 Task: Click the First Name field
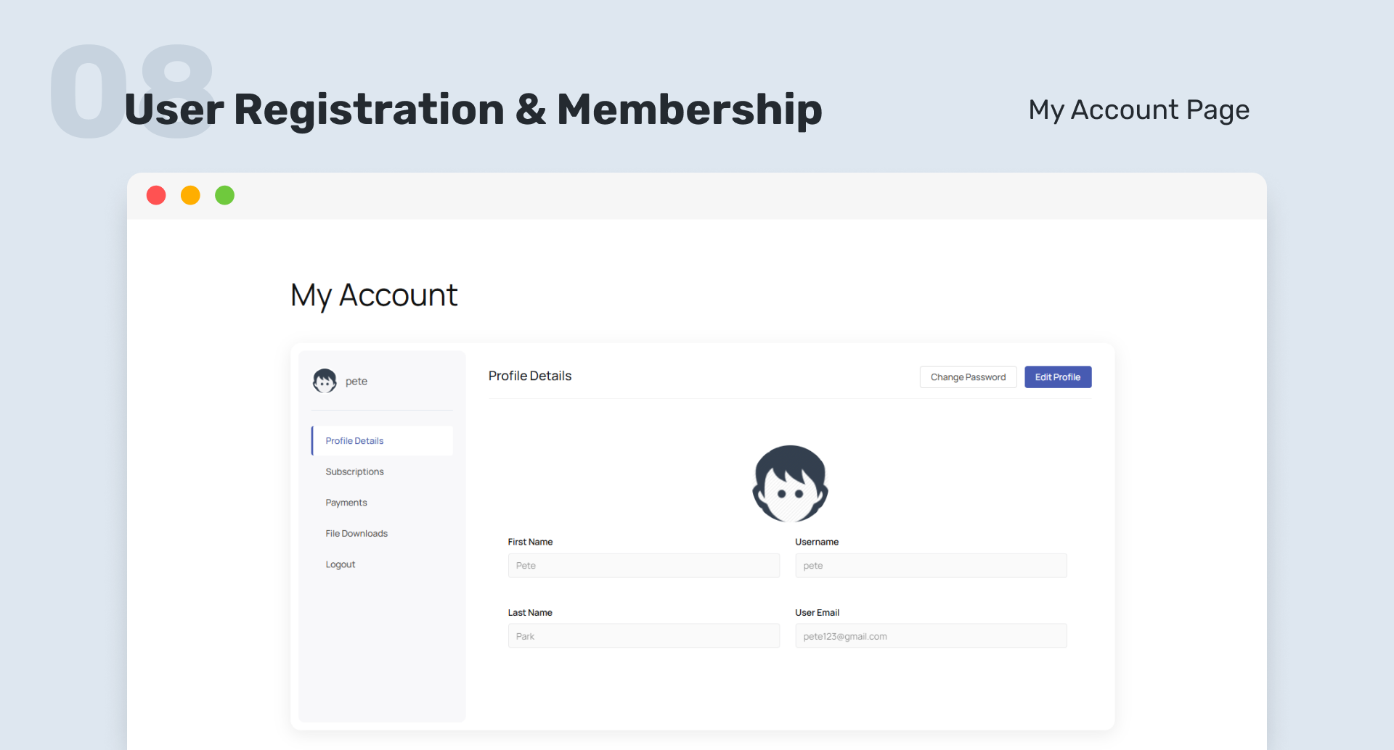643,566
